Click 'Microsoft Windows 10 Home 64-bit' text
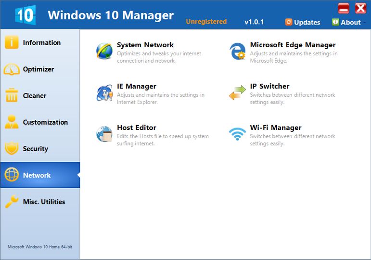The image size is (371, 260). [x=40, y=247]
